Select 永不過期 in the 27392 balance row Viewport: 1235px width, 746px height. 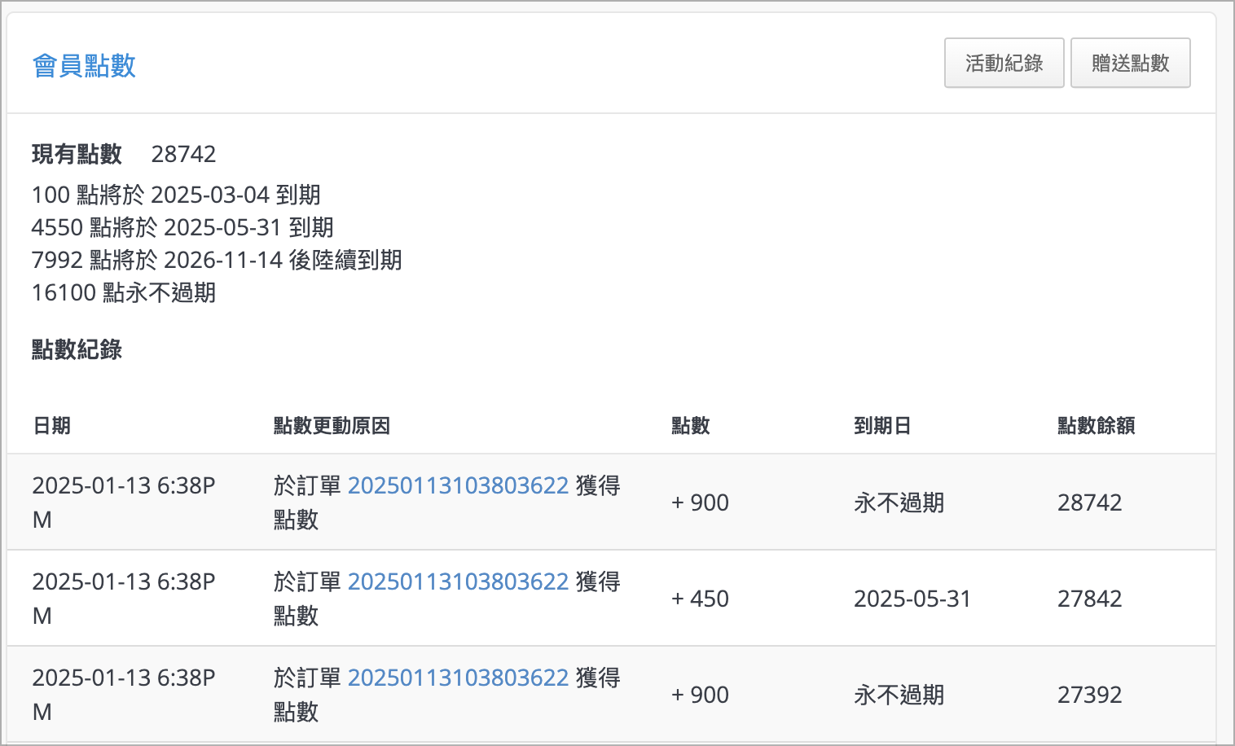(x=899, y=695)
